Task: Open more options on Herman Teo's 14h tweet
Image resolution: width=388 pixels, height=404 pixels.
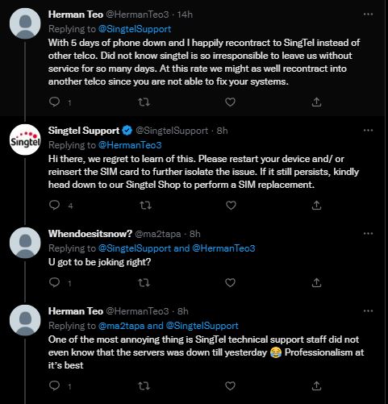Action: [x=368, y=15]
